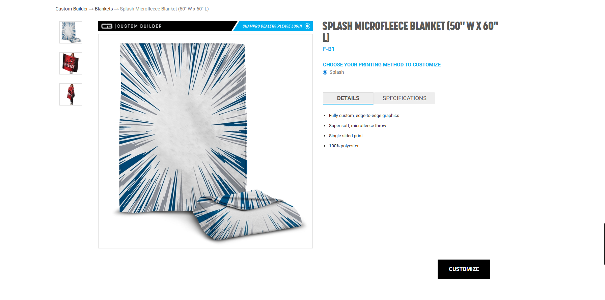
Task: Navigate to Blankets in the breadcrumb
Action: pyautogui.click(x=104, y=9)
